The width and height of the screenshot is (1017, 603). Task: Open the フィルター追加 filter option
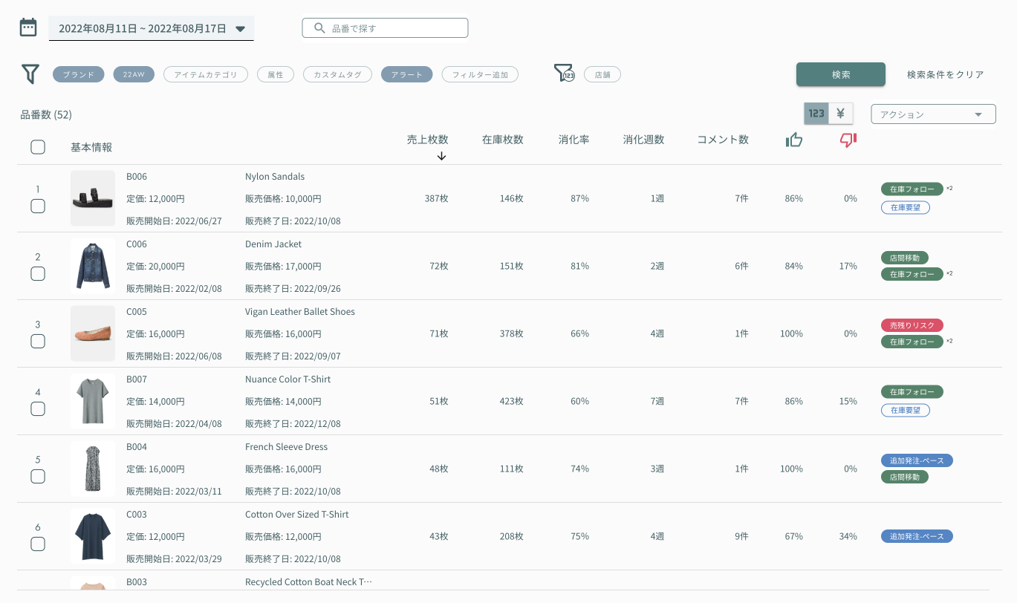[480, 74]
